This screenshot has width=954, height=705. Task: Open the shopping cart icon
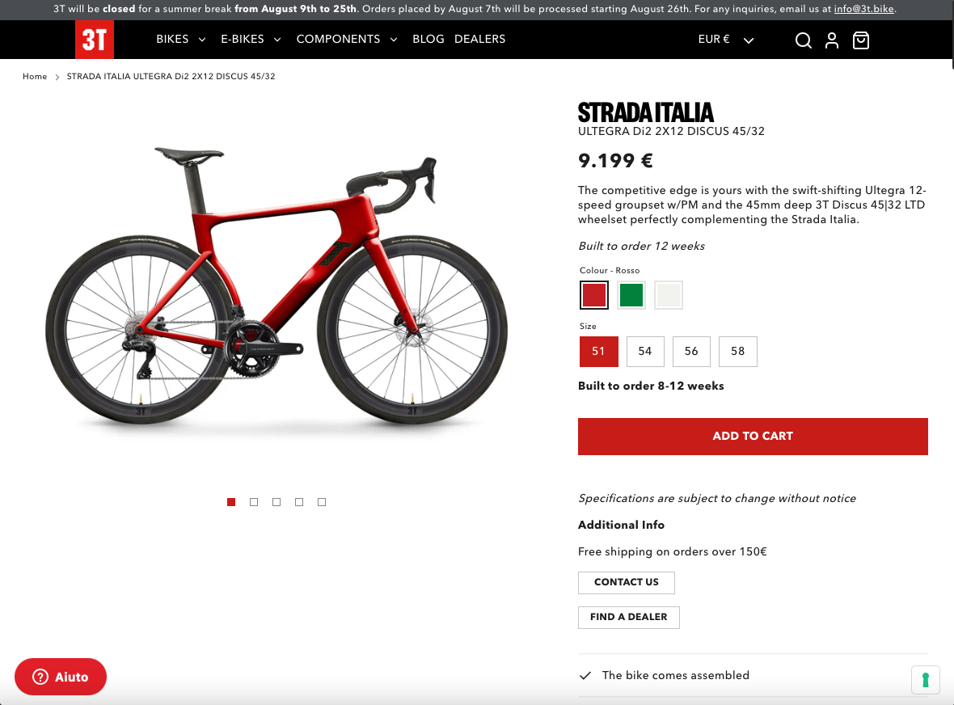[861, 40]
